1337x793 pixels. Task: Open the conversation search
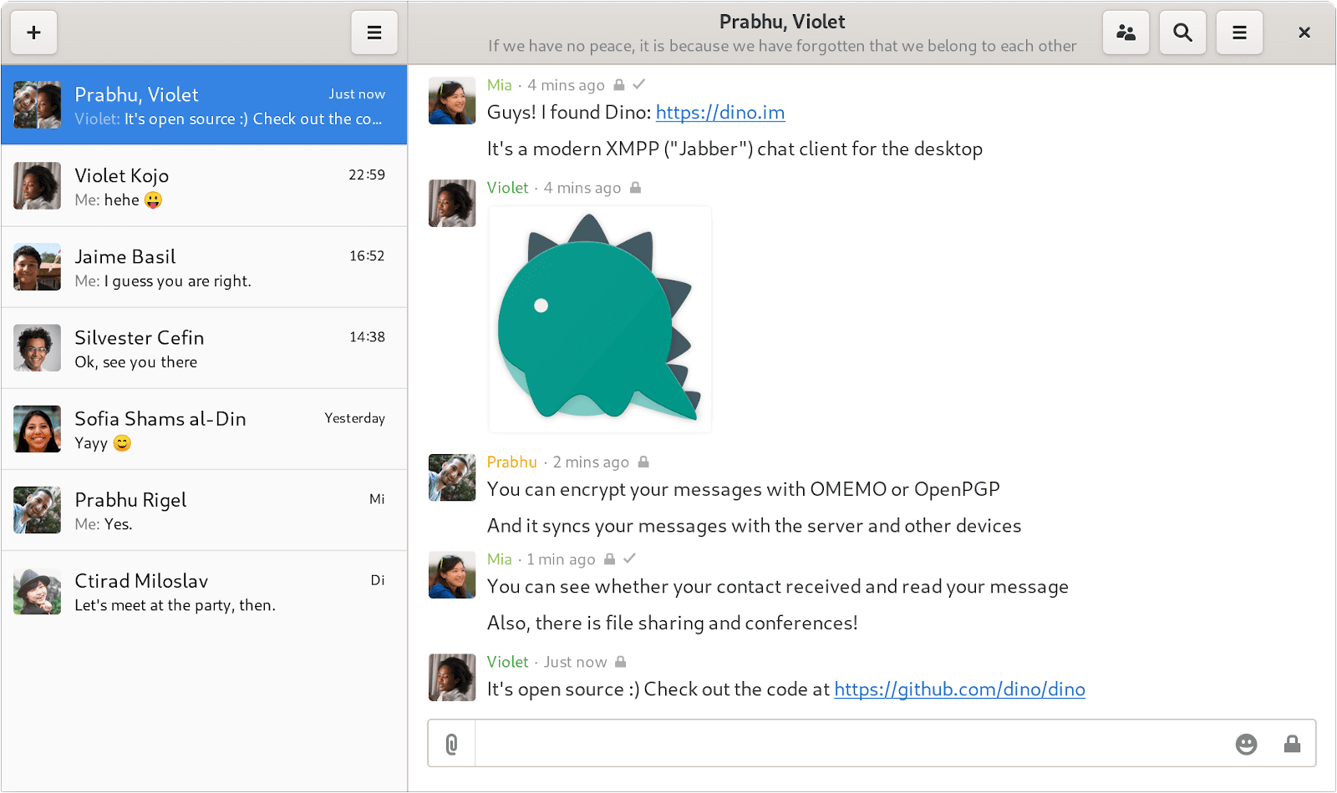[1182, 33]
